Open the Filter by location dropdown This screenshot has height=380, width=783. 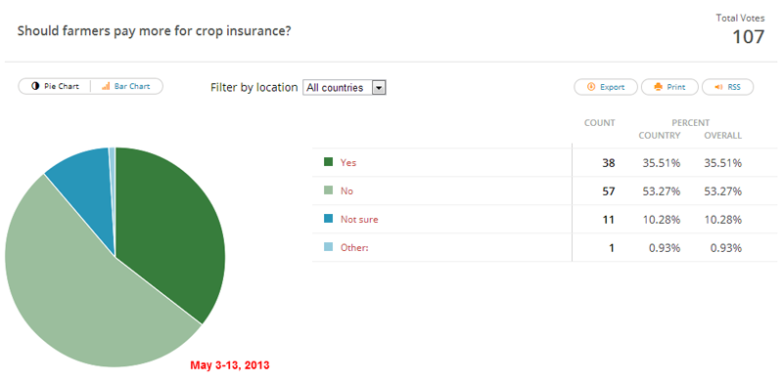point(345,88)
